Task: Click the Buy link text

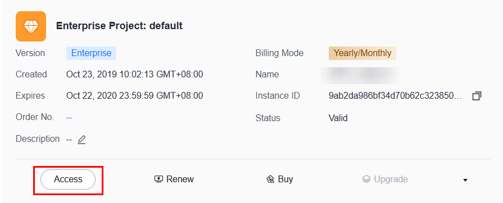Action: click(x=286, y=179)
